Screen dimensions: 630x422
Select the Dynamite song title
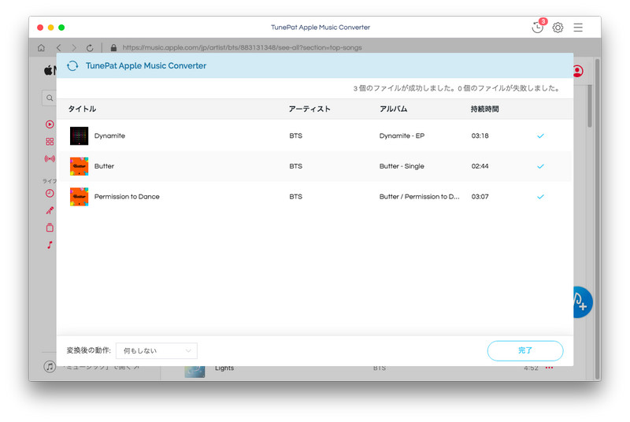tap(109, 136)
